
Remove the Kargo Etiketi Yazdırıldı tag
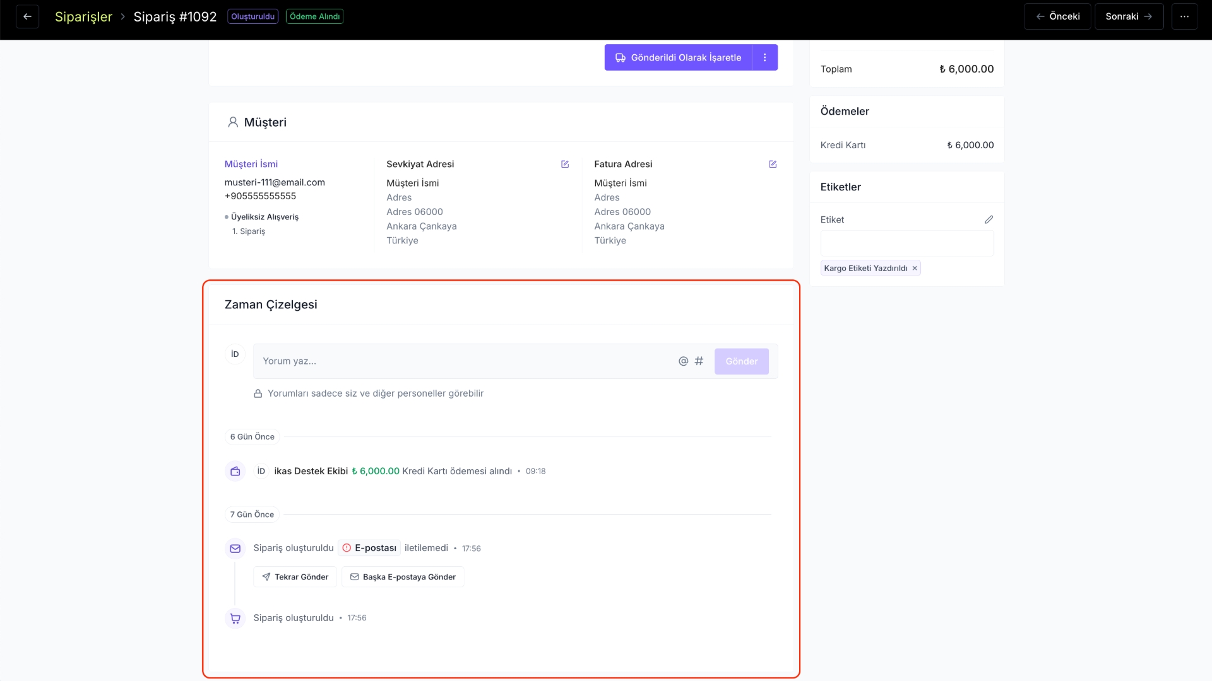click(915, 269)
